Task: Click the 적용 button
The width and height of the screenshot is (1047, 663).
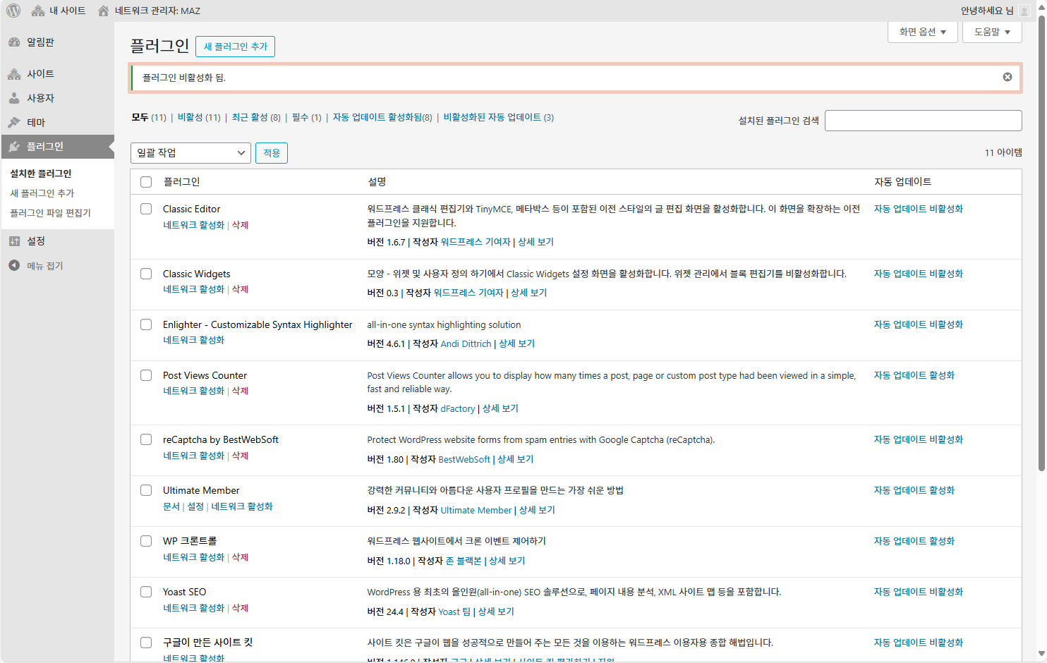Action: (272, 153)
